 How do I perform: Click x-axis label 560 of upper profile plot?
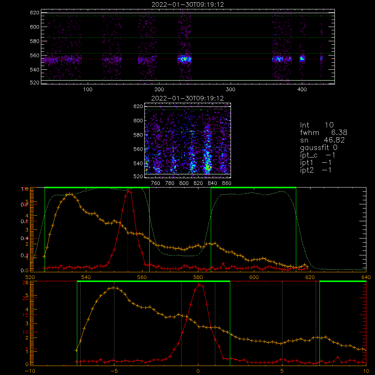(142, 277)
